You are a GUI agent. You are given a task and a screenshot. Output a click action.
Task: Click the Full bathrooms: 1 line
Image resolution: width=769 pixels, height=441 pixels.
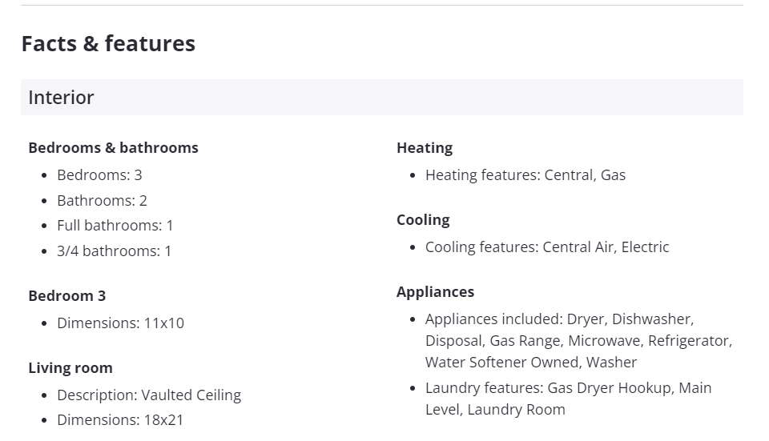tap(115, 226)
